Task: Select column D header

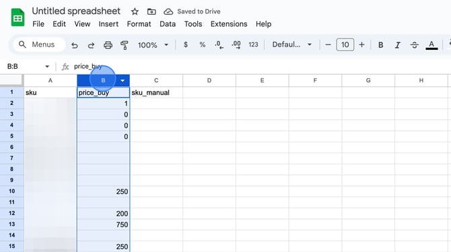Action: click(x=209, y=81)
